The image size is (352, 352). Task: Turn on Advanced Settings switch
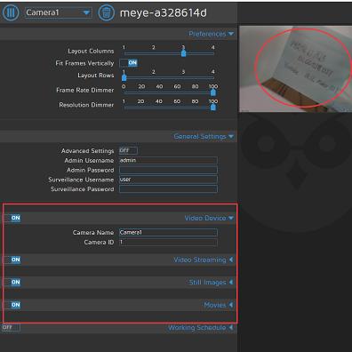click(128, 150)
